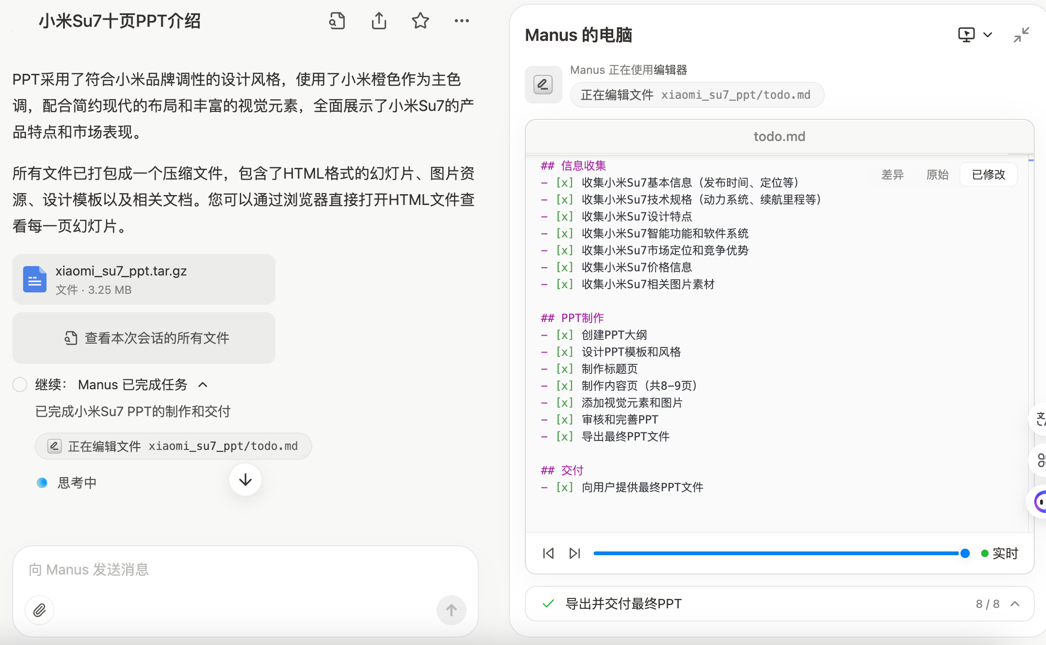
Task: Click checkbox for 制作标题页
Action: (564, 369)
